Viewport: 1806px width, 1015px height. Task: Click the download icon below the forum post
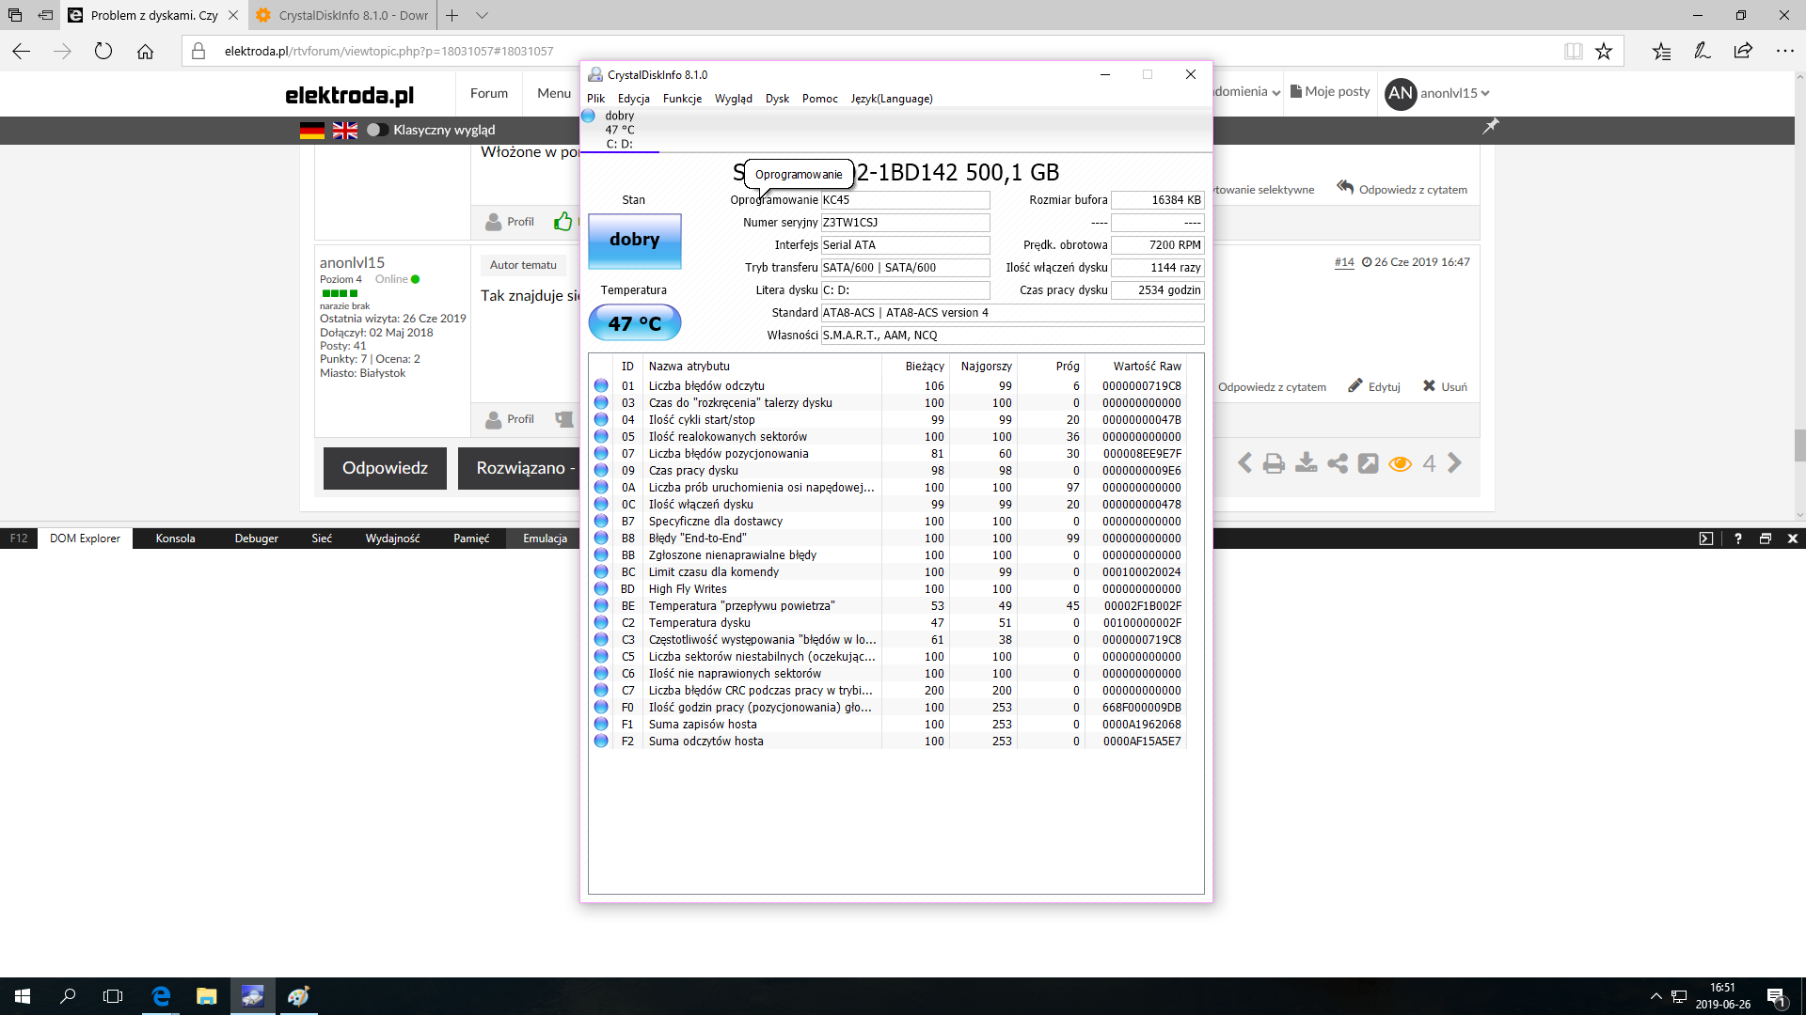pyautogui.click(x=1306, y=462)
